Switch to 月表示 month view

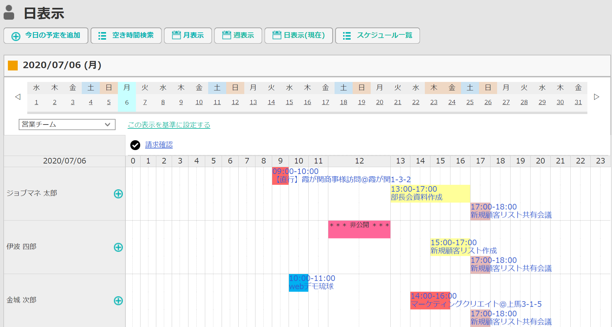point(188,35)
